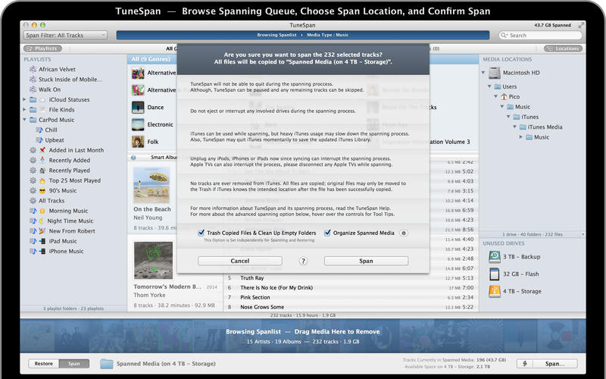Click the Stuck Inside of Mobile playlist icon
606x379 pixels.
33,80
